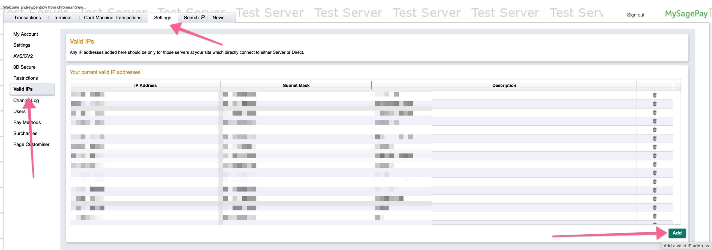Screen dimensions: 712x250
Task: Click the MySagePay logo
Action: [x=686, y=14]
